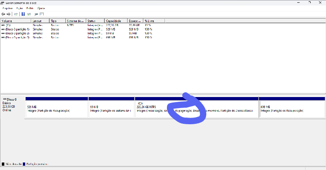
Task: Open the Ajuda menu
Action: click(x=41, y=8)
